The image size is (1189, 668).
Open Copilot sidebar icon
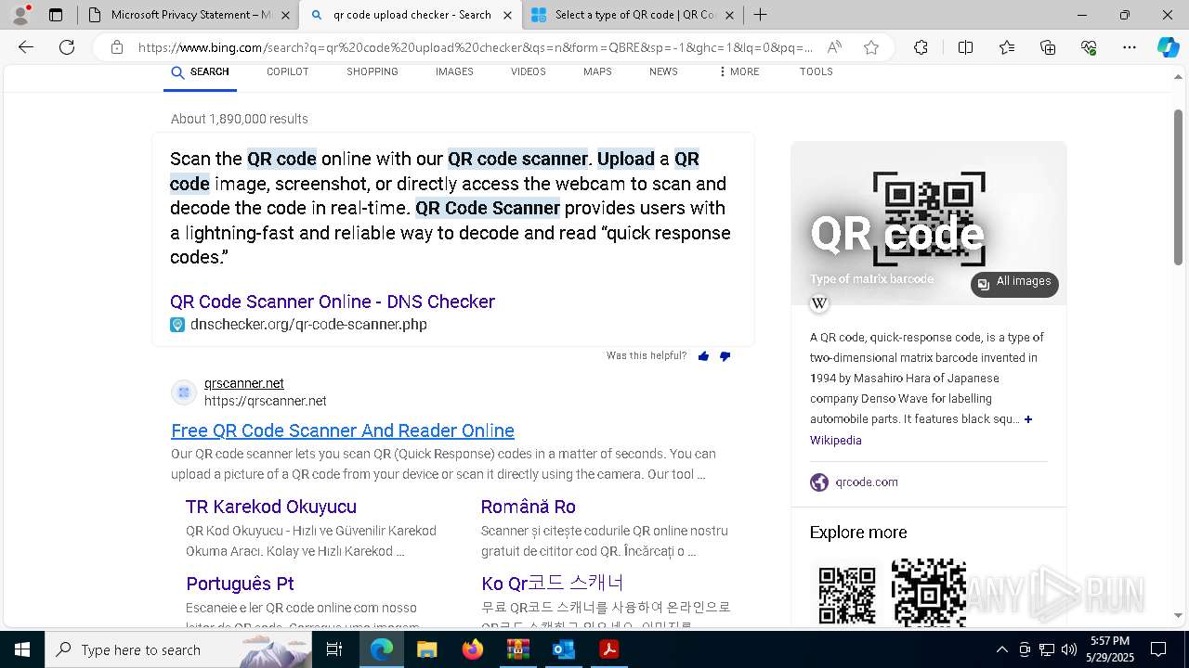pyautogui.click(x=1169, y=47)
